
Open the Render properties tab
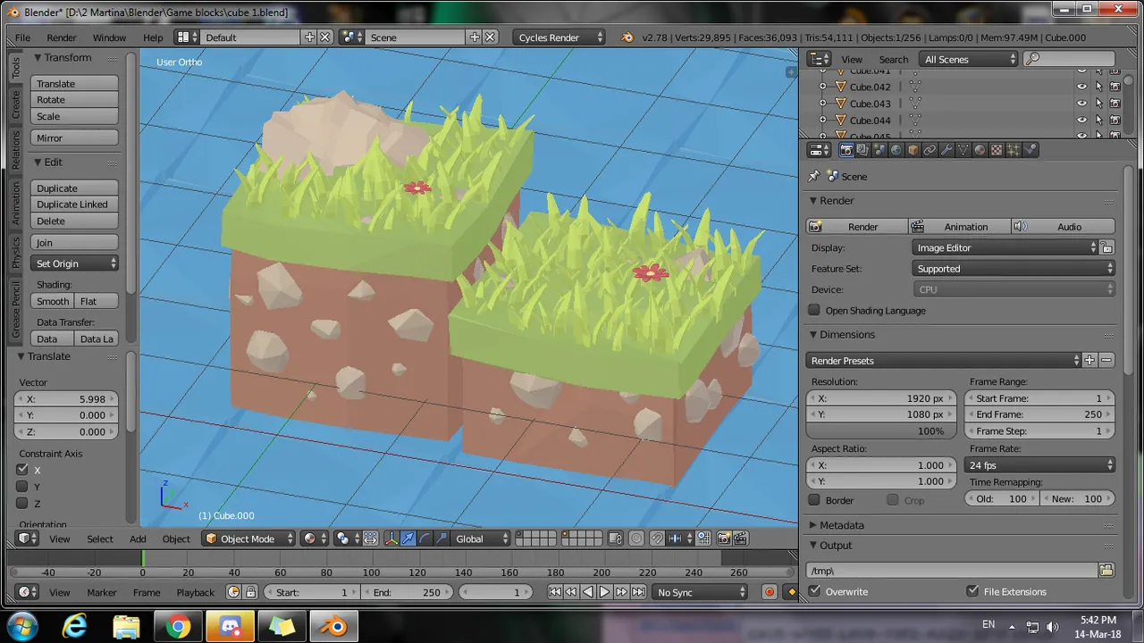click(846, 150)
